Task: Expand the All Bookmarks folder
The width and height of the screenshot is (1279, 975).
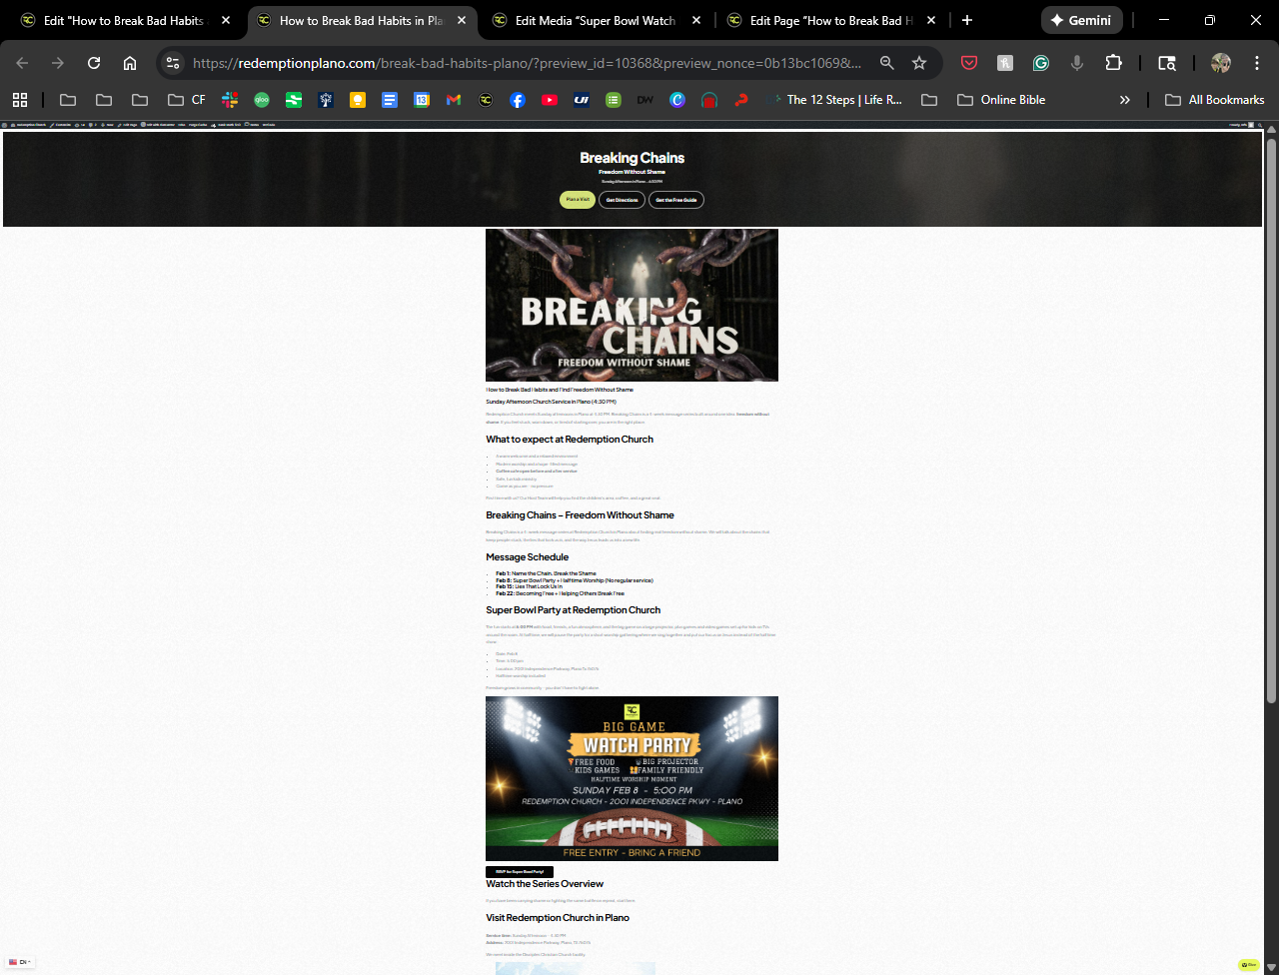Action: click(x=1215, y=100)
